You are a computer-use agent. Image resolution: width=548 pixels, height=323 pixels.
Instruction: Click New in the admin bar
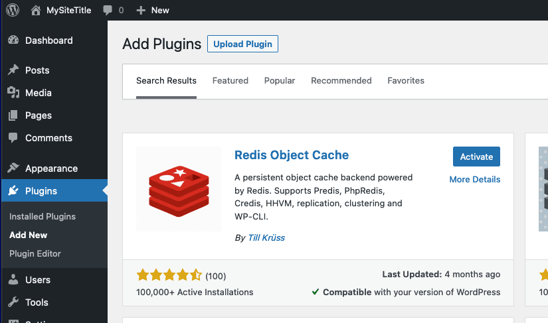point(160,11)
